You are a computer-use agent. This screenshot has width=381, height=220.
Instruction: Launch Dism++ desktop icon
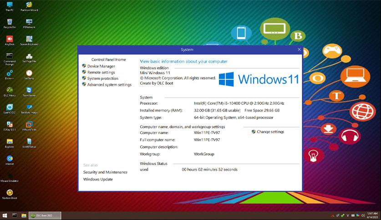point(10,75)
